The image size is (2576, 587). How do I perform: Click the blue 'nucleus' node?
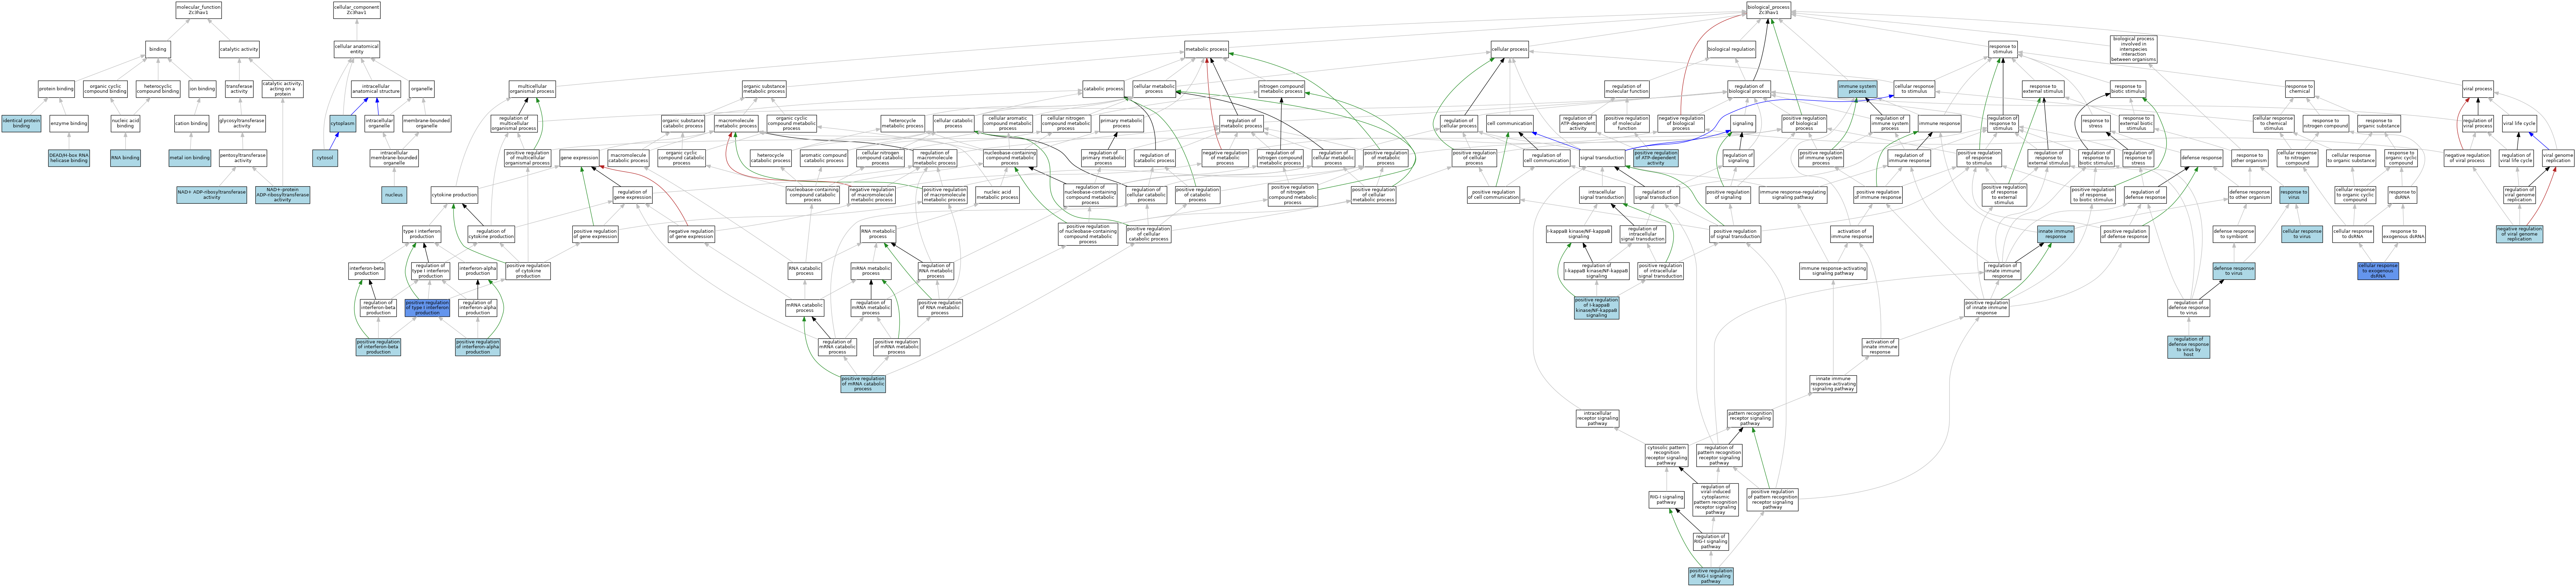point(394,195)
